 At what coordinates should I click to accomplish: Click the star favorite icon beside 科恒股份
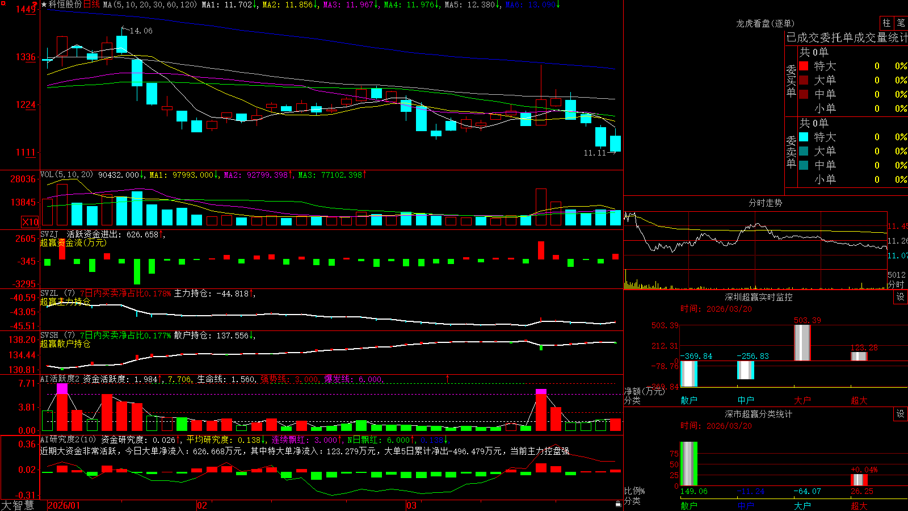tap(44, 5)
